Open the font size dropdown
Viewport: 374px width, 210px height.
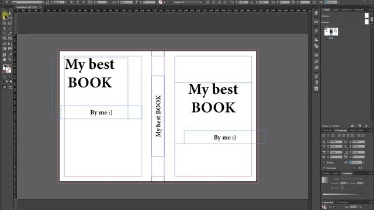point(66,2)
